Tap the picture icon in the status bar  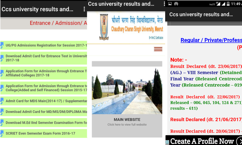point(170,4)
